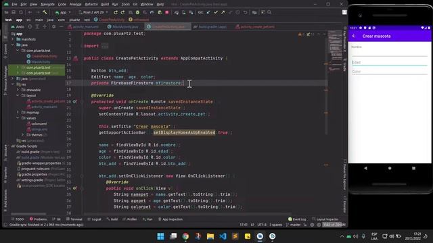Switch to the build.gradle (:app) editor tab
Viewport: 433px width, 243px height.
(x=210, y=27)
